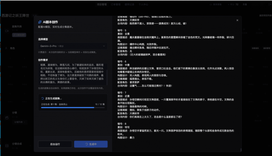Viewport: 272px width, 156px height.
Task: Click the film icon beside 分镜合成
Action: tap(7, 146)
